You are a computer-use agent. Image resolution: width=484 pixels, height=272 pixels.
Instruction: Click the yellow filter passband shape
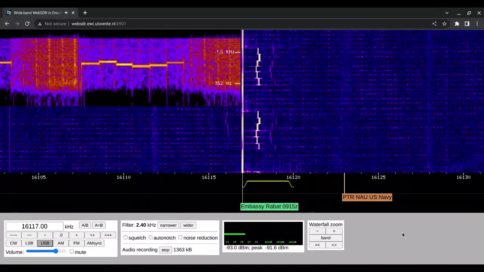click(x=268, y=184)
